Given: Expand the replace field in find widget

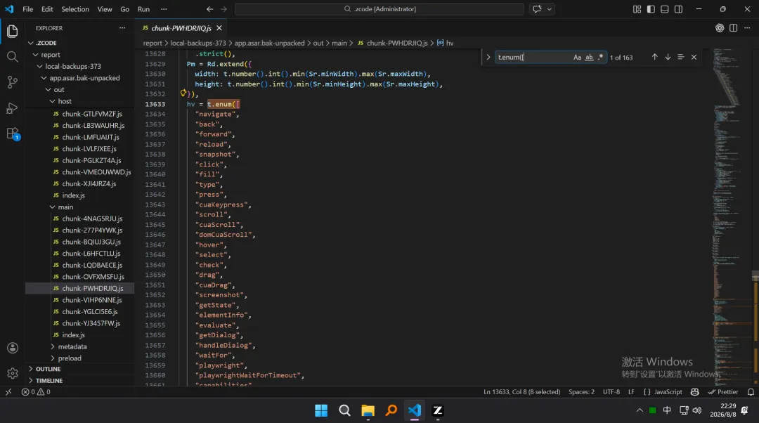Looking at the screenshot, I should [x=488, y=57].
